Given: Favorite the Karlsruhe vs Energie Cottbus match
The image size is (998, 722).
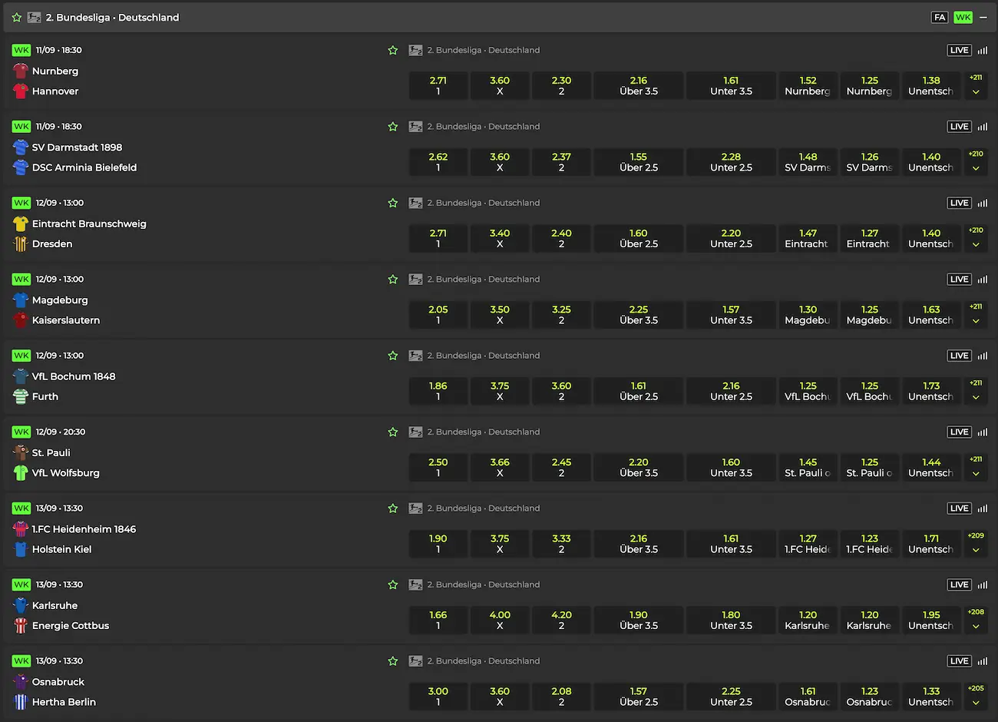Looking at the screenshot, I should [393, 585].
